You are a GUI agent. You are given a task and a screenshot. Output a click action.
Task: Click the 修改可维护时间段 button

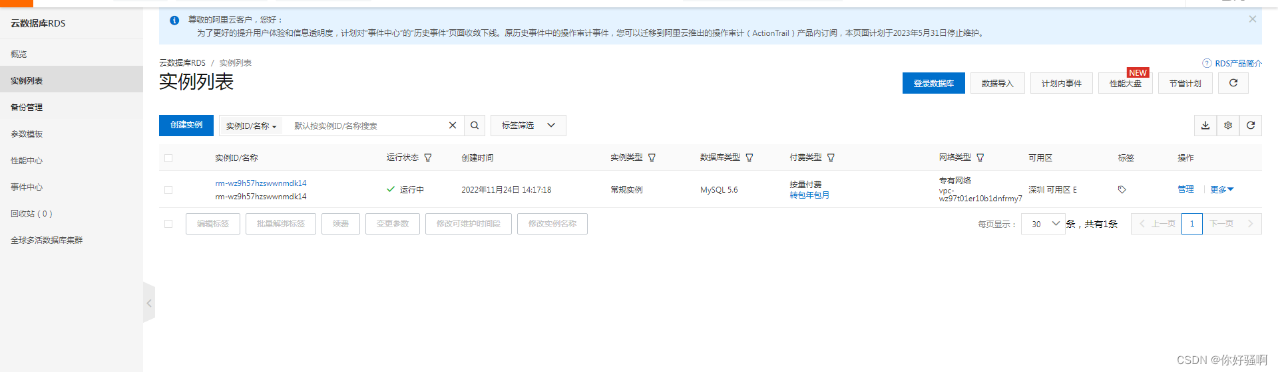(x=469, y=224)
